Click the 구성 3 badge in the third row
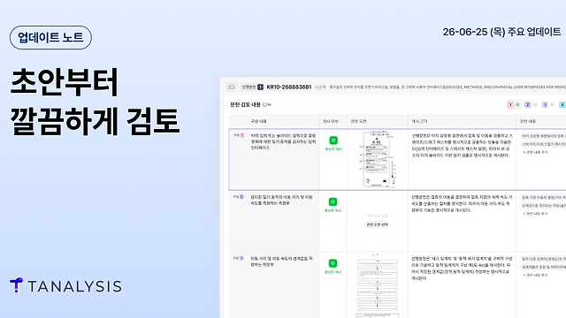Image resolution: width=566 pixels, height=318 pixels. [x=239, y=258]
